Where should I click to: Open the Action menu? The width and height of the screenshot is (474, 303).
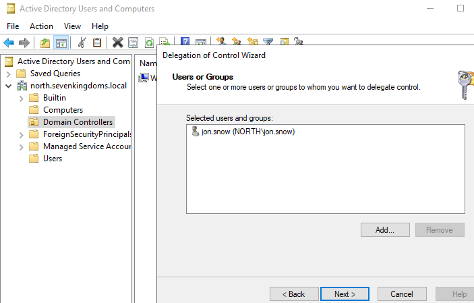pyautogui.click(x=41, y=26)
